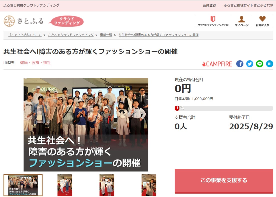Share on Facebook icon
Viewport: 276px width, 197px height.
(x=240, y=64)
